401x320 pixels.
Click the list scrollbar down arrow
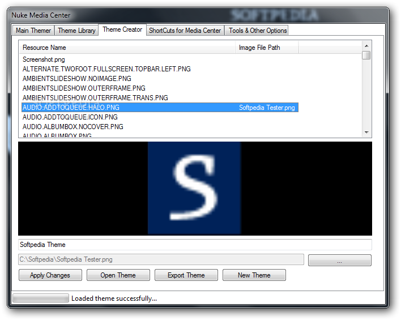click(x=366, y=132)
